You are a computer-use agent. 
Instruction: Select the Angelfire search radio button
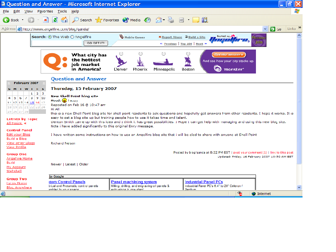tap(72, 37)
